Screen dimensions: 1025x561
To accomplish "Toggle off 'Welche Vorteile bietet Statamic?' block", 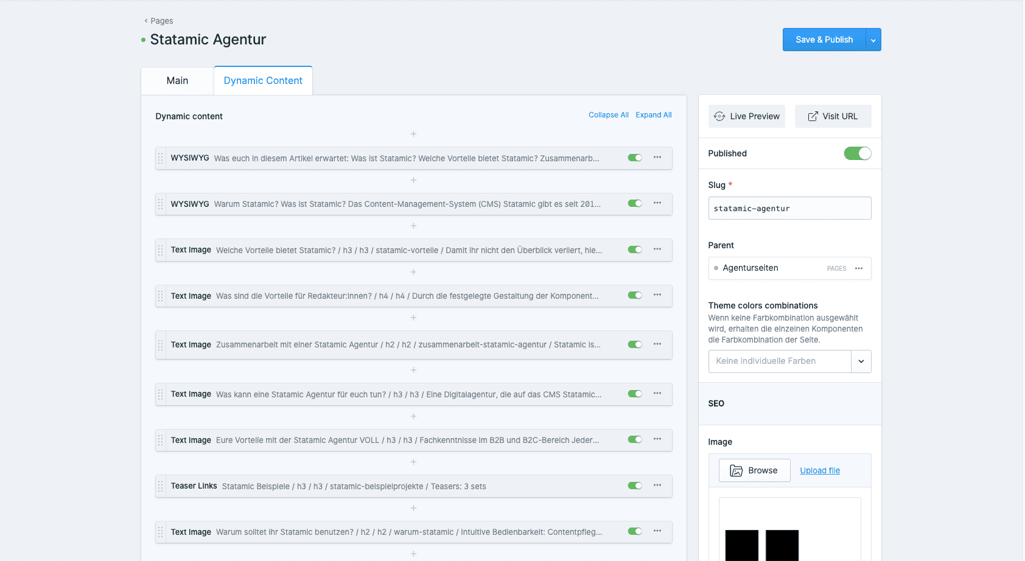I will click(635, 249).
